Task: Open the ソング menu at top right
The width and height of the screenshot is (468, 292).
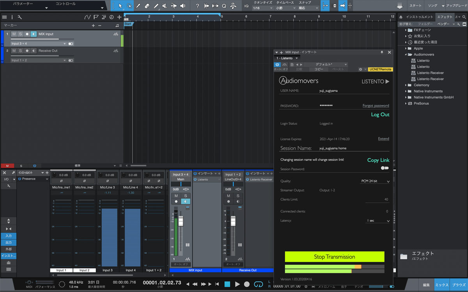Action: click(x=432, y=6)
